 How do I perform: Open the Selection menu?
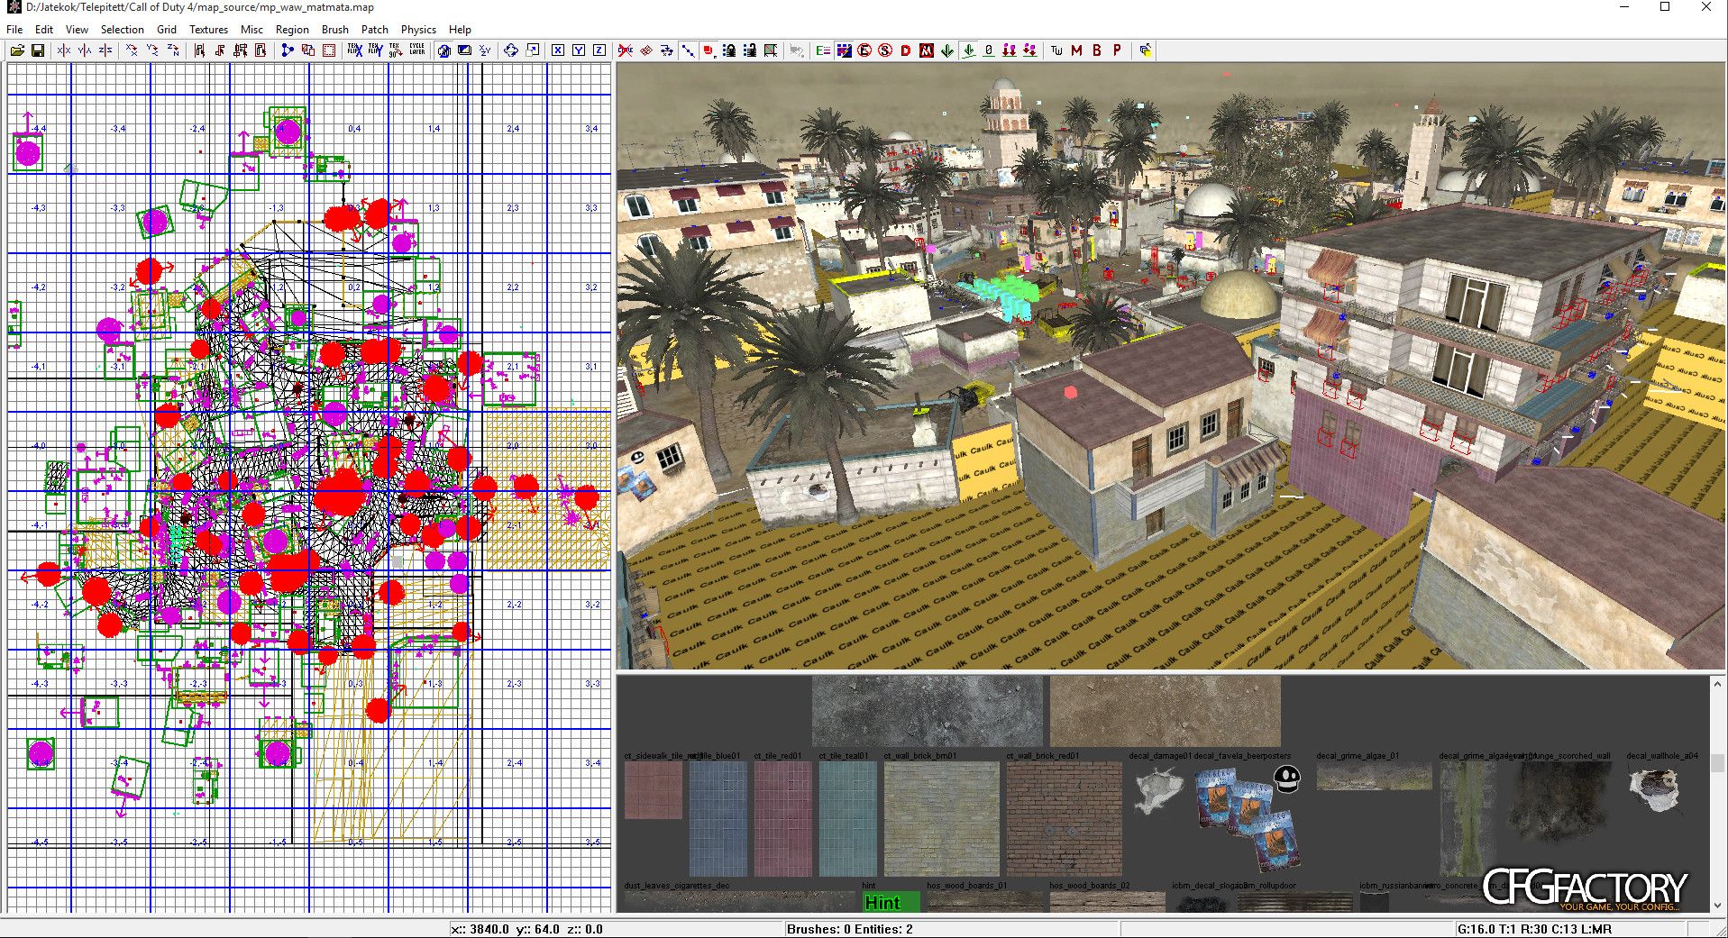(122, 29)
